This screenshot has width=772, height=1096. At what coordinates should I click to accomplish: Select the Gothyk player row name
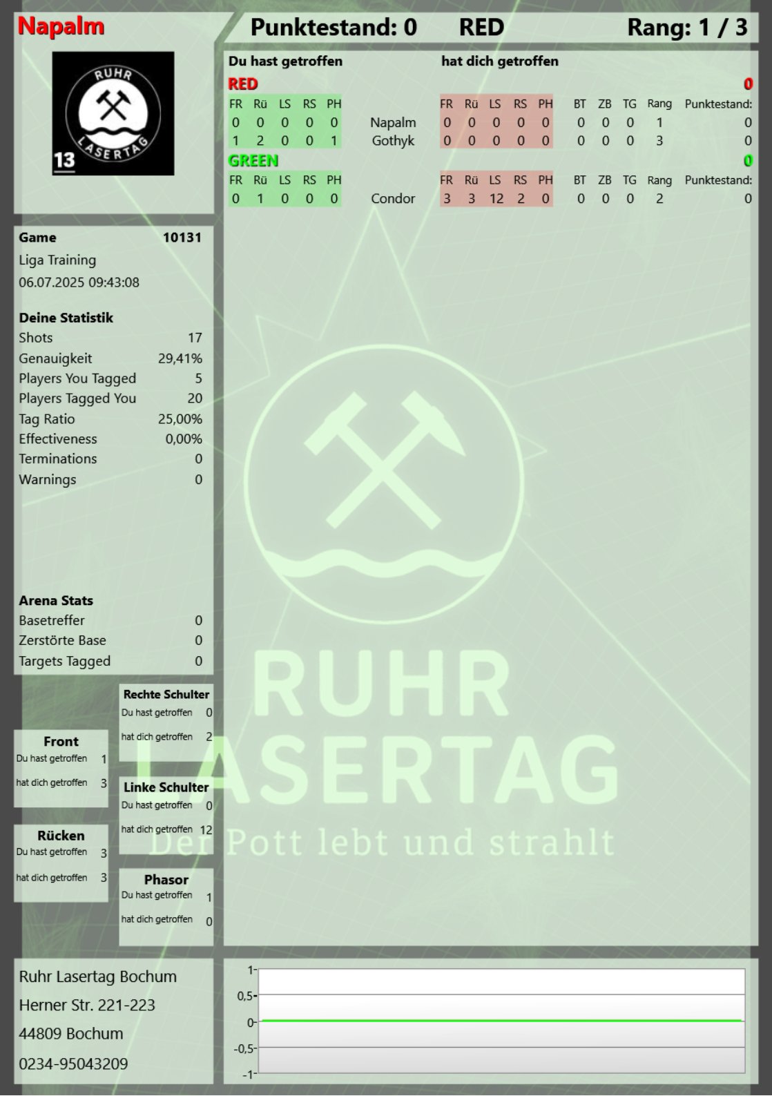pos(393,141)
